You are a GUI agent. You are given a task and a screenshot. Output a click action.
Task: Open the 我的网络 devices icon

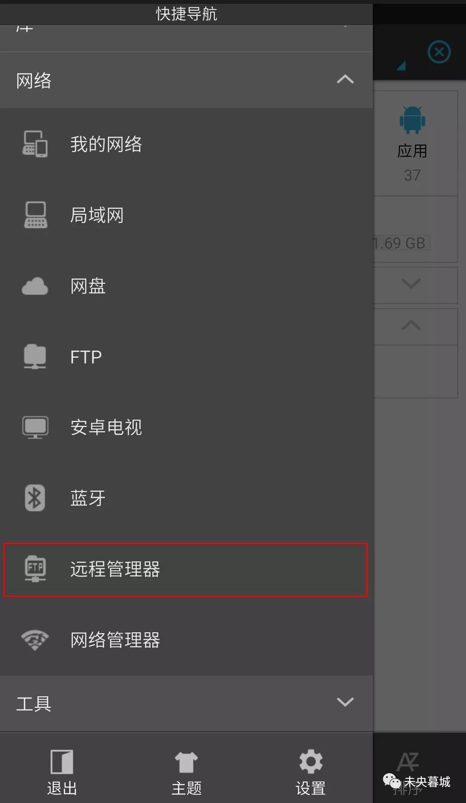click(x=35, y=144)
